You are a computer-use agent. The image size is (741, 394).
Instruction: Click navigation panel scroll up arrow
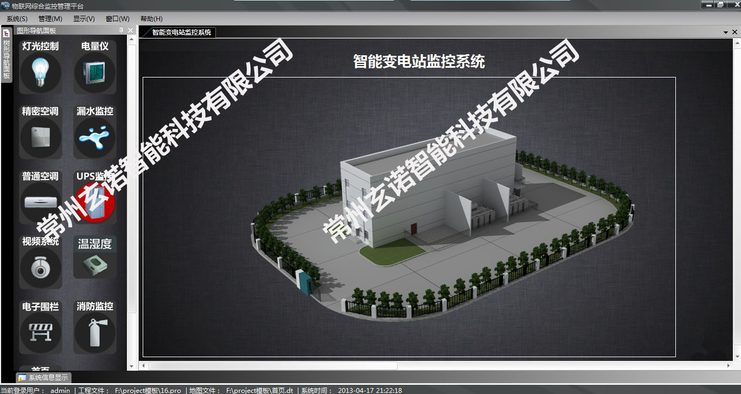(132, 39)
